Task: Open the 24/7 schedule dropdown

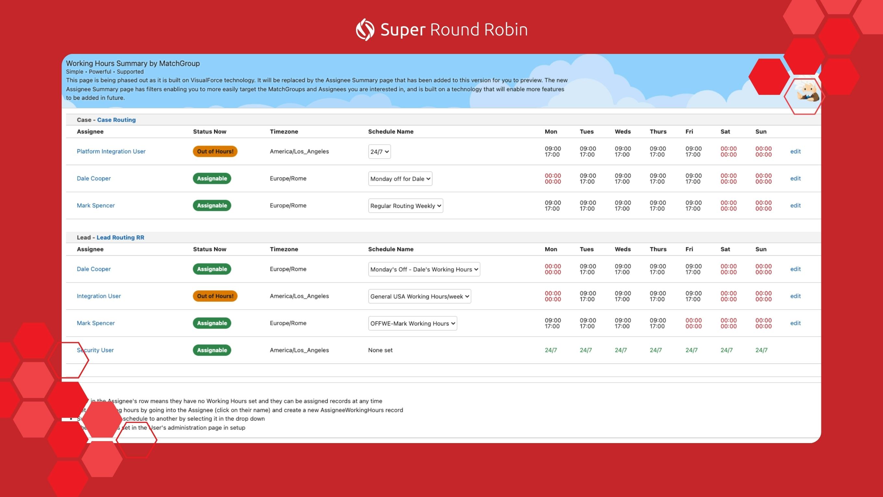Action: (379, 152)
